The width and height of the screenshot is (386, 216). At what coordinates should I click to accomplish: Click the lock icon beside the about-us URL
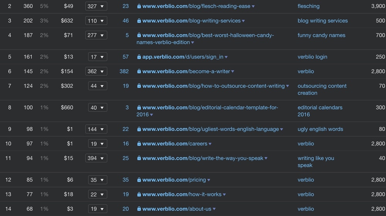139,209
